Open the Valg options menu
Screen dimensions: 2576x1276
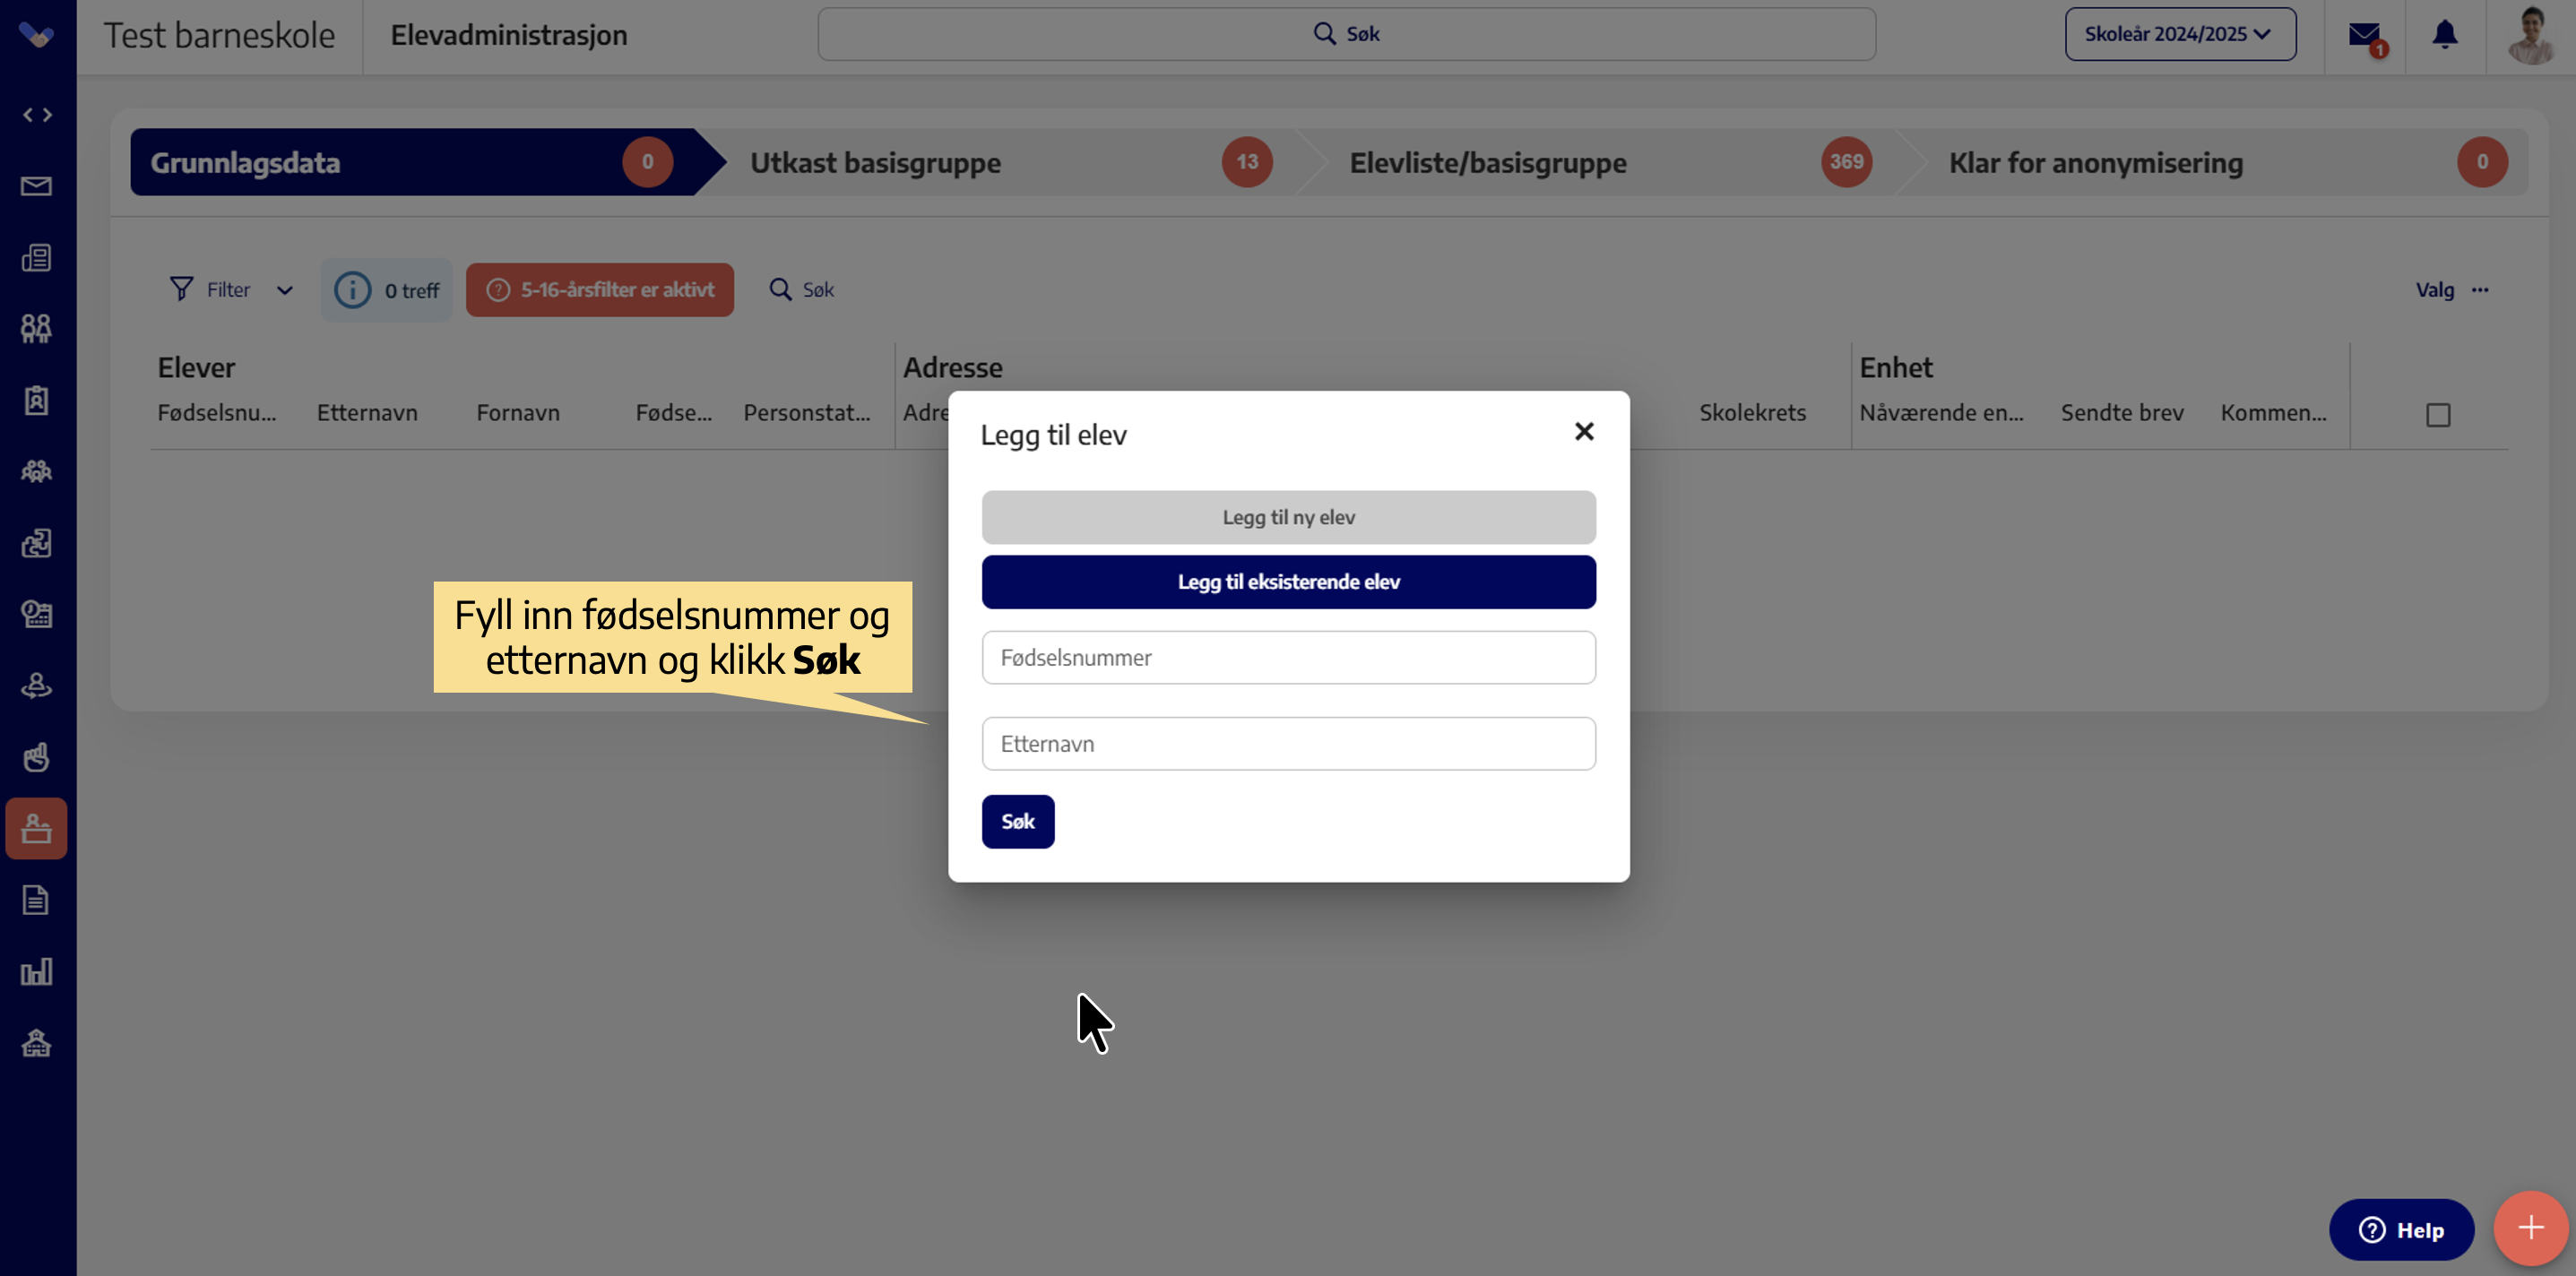tap(2453, 290)
